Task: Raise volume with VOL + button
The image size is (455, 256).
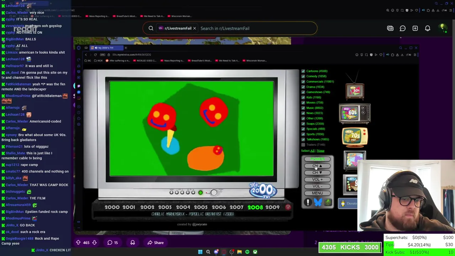Action: [317, 180]
